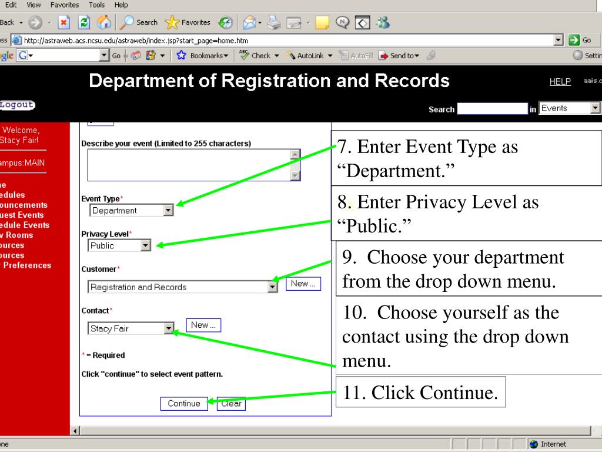Click in the Describe your event text area

pyautogui.click(x=189, y=165)
